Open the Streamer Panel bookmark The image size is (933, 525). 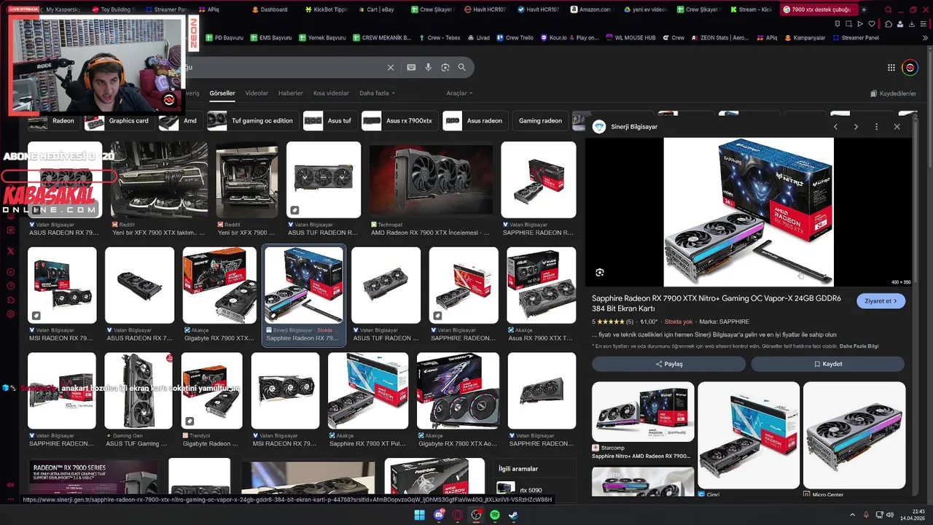point(856,38)
